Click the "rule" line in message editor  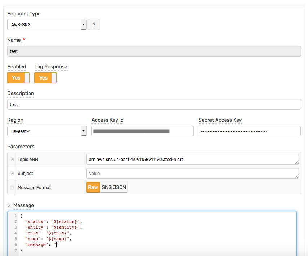click(x=48, y=233)
